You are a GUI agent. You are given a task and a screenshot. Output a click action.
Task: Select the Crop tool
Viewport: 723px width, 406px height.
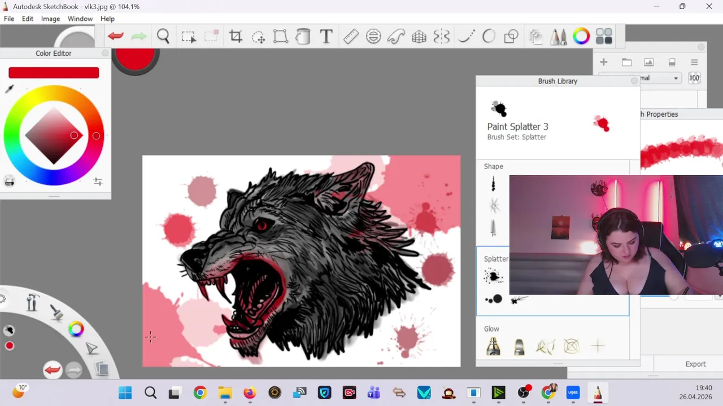click(x=236, y=37)
